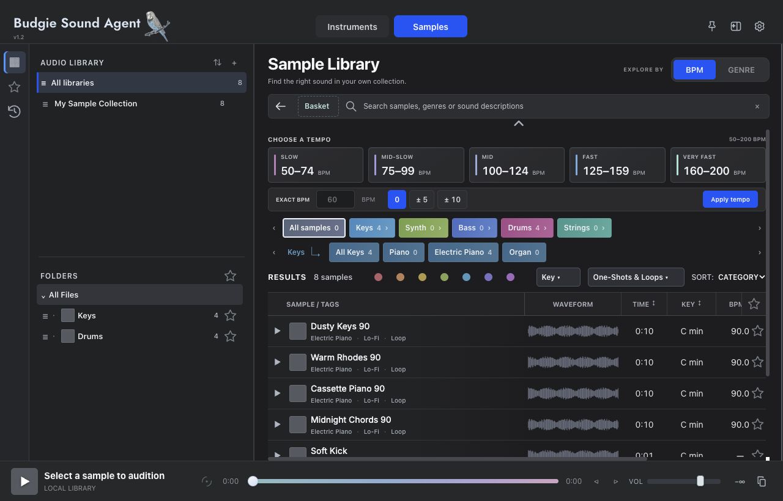Open the Sort Category dropdown

pyautogui.click(x=741, y=277)
